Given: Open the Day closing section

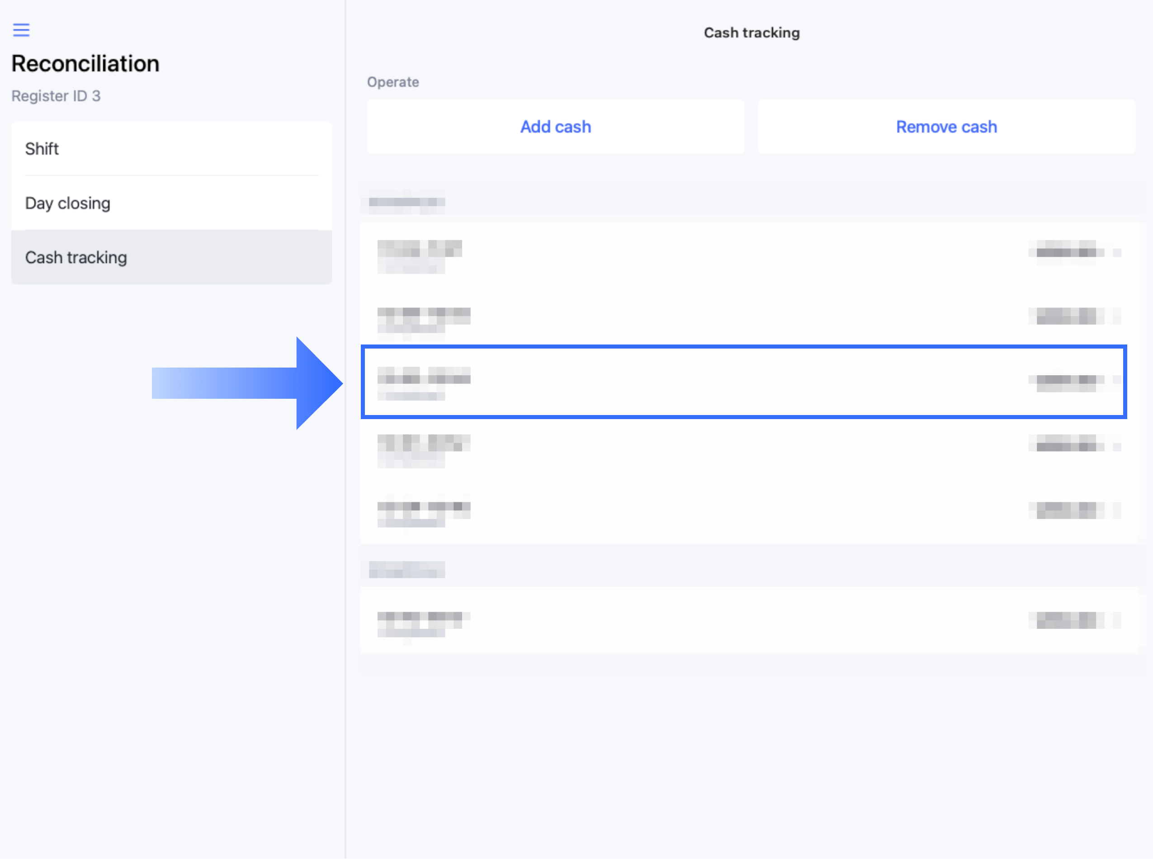Looking at the screenshot, I should point(171,203).
